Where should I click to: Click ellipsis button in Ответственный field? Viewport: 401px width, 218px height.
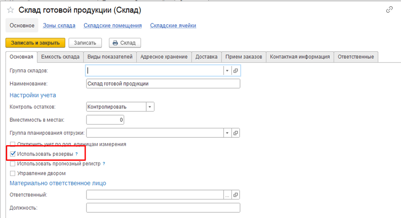coord(227,195)
